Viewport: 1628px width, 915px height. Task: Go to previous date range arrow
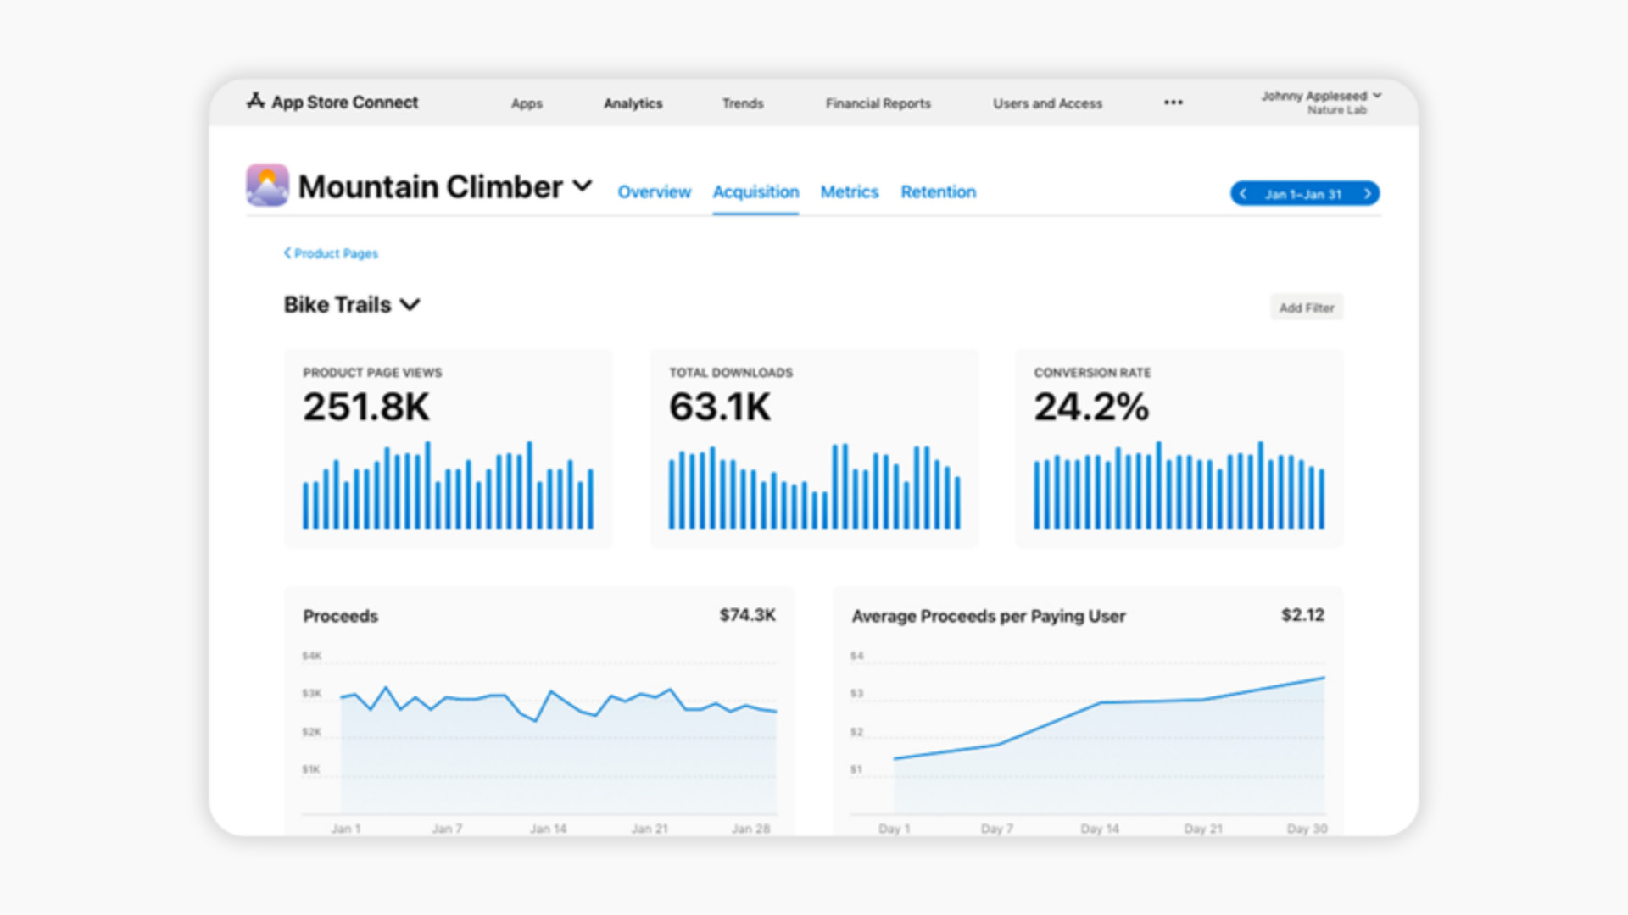pyautogui.click(x=1243, y=194)
